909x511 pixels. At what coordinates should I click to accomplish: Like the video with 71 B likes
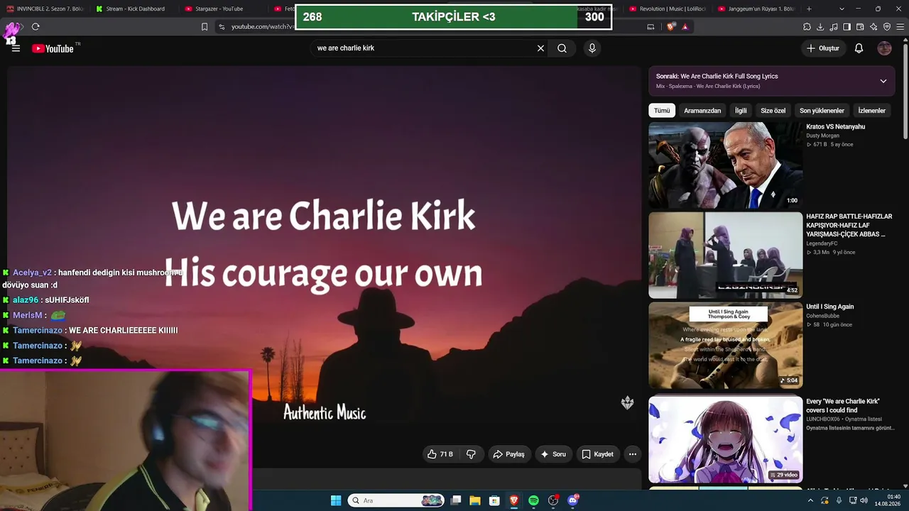440,454
